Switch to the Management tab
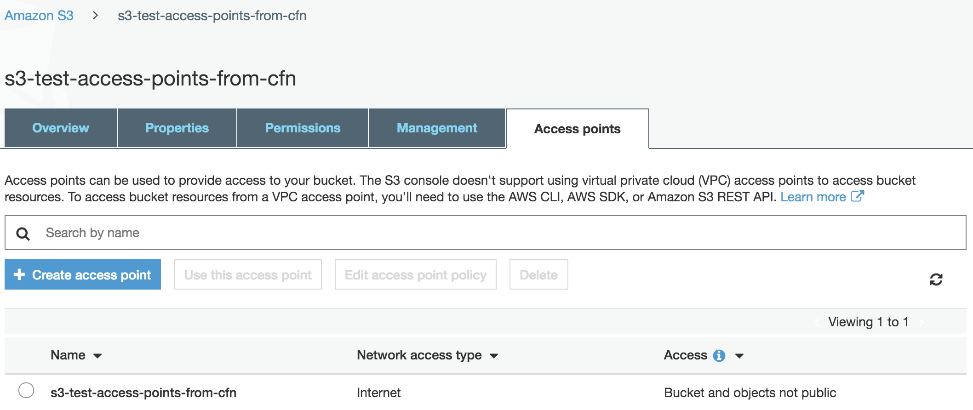Image resolution: width=973 pixels, height=410 pixels. tap(437, 128)
